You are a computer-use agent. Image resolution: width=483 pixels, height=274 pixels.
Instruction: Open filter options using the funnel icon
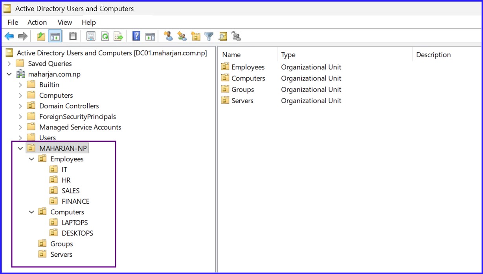point(209,36)
